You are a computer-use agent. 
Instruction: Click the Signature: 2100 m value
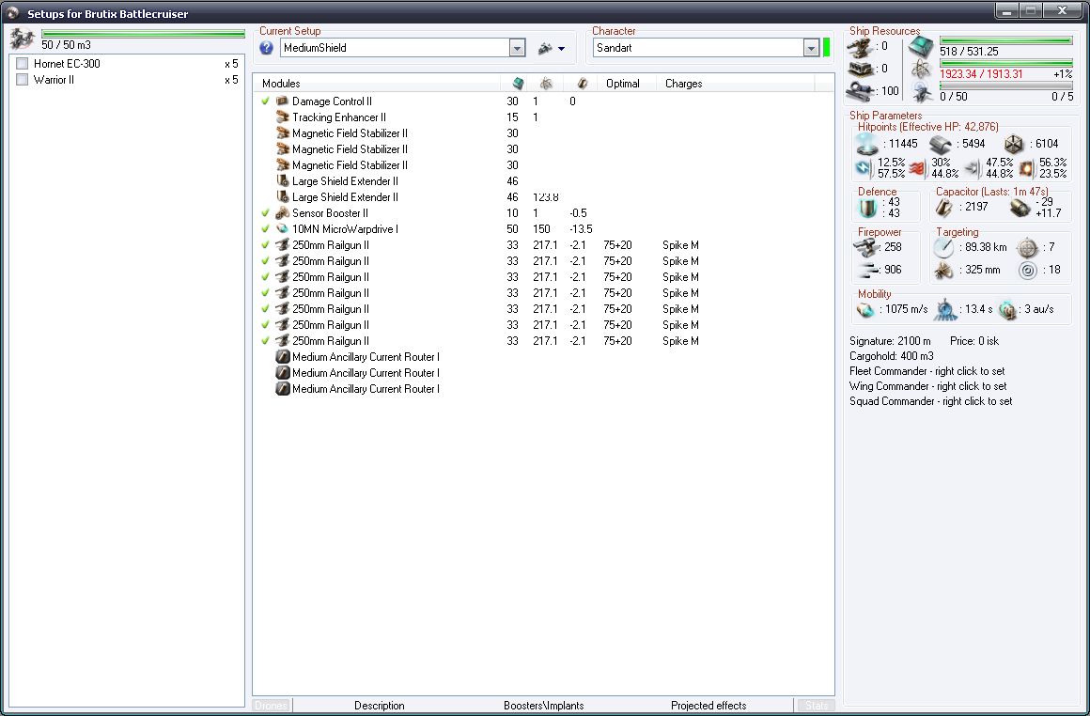pyautogui.click(x=890, y=341)
